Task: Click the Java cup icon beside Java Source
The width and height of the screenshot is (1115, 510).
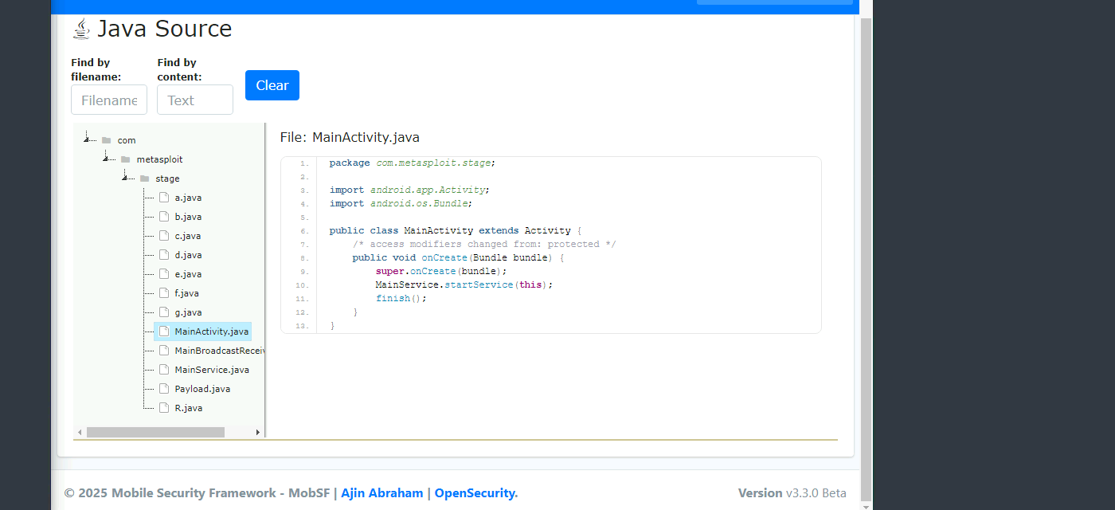Action: coord(81,29)
